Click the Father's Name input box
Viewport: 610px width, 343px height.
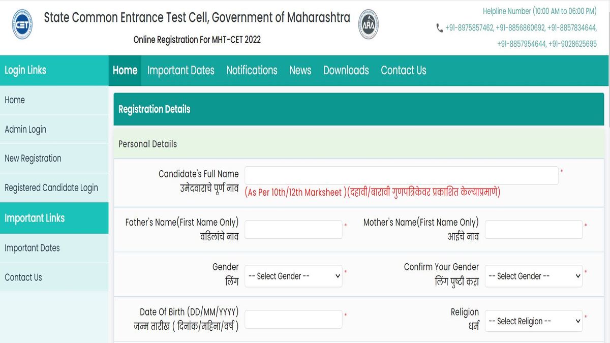click(293, 229)
